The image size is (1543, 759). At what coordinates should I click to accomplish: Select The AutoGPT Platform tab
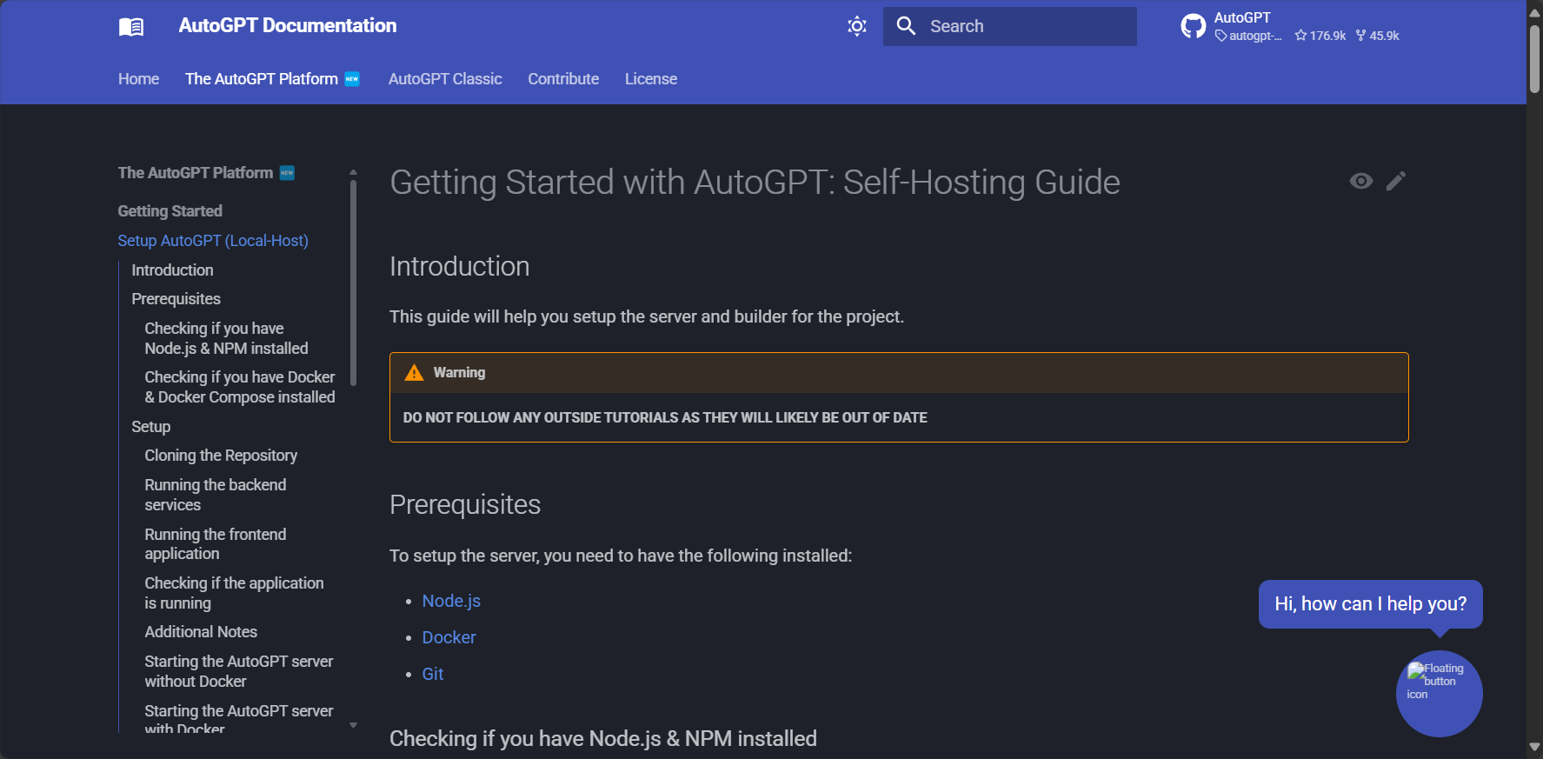pos(272,79)
